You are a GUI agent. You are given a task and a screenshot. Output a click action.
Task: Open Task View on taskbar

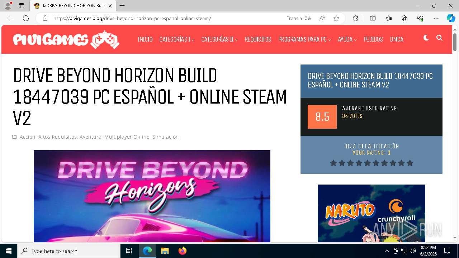click(129, 251)
